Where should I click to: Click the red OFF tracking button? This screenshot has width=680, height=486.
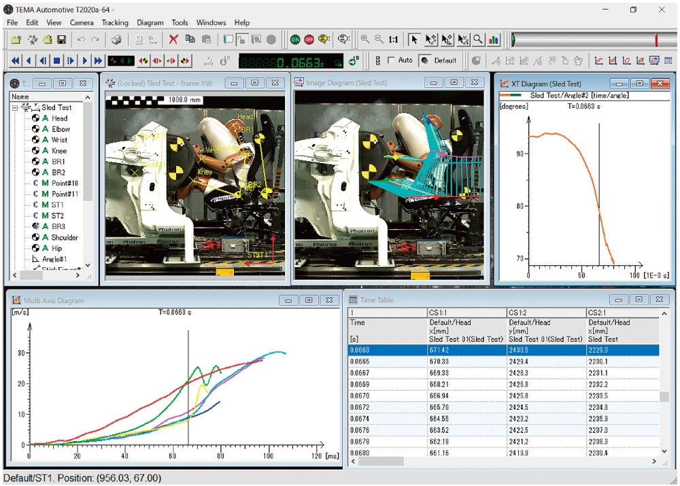(x=309, y=40)
